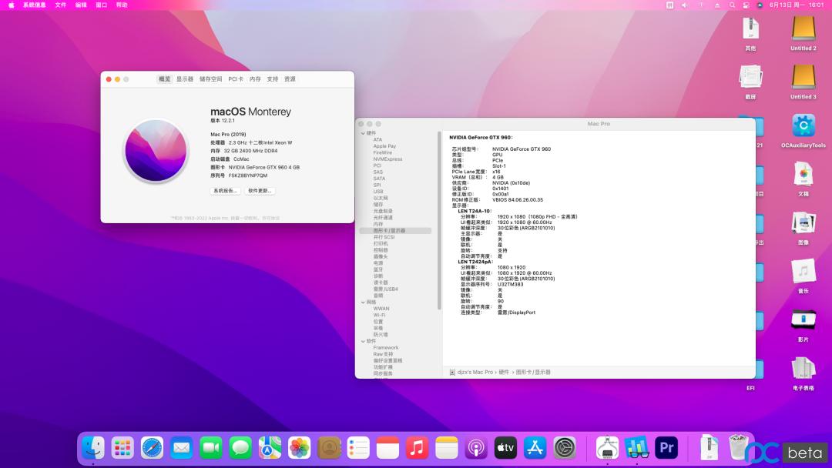Open the Trash in the dock

[737, 447]
